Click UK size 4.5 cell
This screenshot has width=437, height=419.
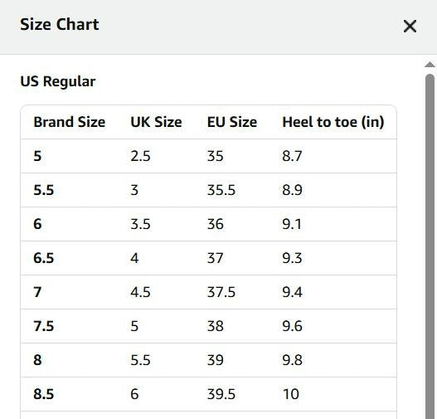pos(140,292)
